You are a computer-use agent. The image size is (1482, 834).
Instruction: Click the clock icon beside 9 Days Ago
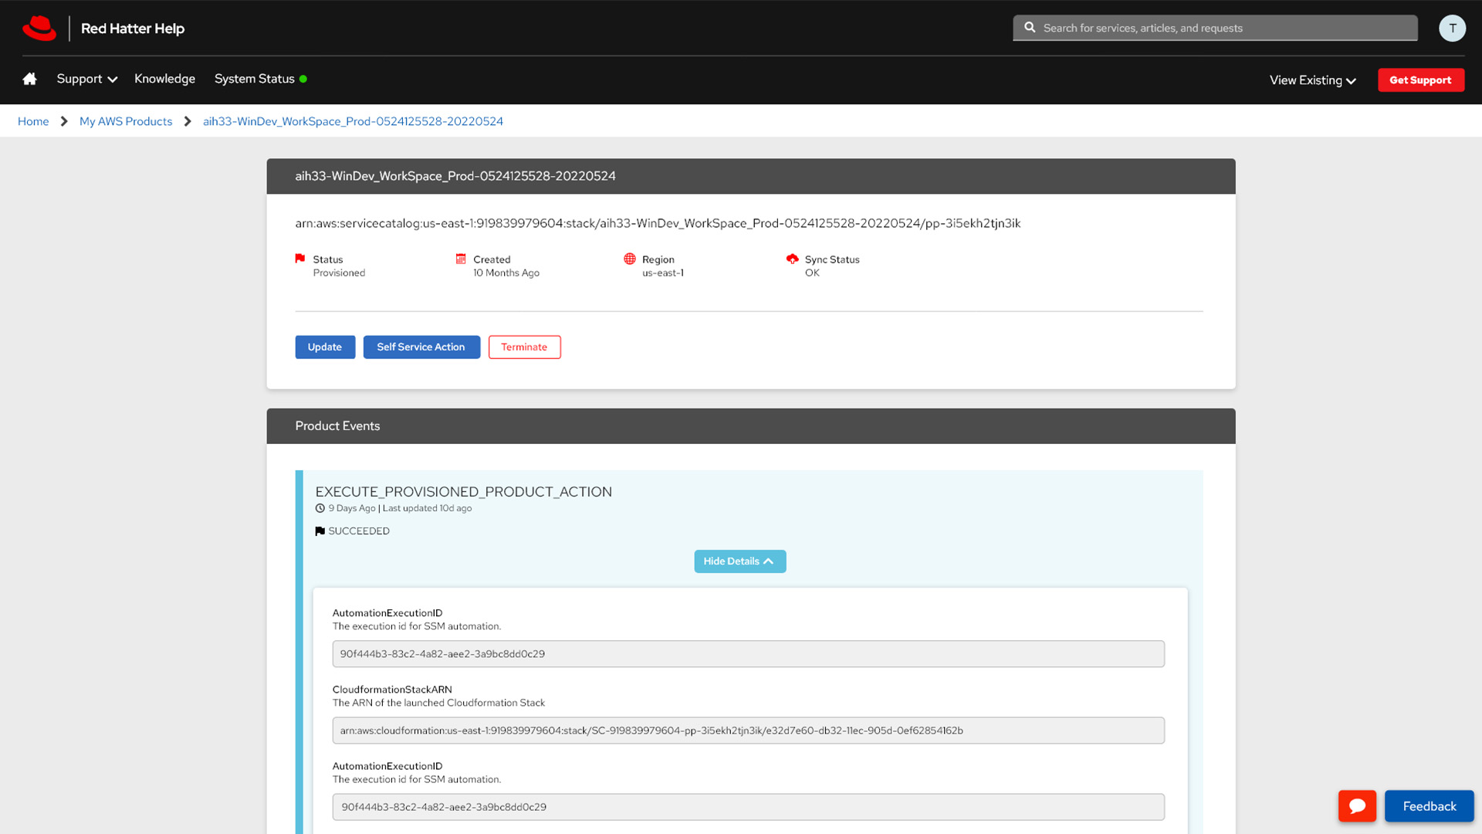point(320,508)
